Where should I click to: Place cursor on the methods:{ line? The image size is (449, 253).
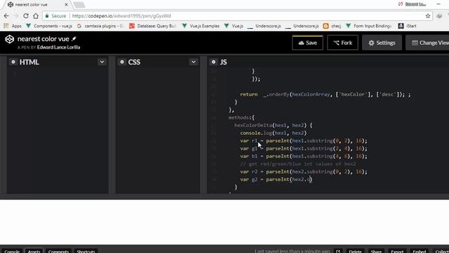pyautogui.click(x=241, y=117)
